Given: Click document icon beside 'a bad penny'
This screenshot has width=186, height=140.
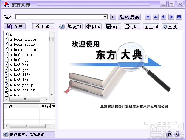Looking at the screenshot, I should (7, 84).
